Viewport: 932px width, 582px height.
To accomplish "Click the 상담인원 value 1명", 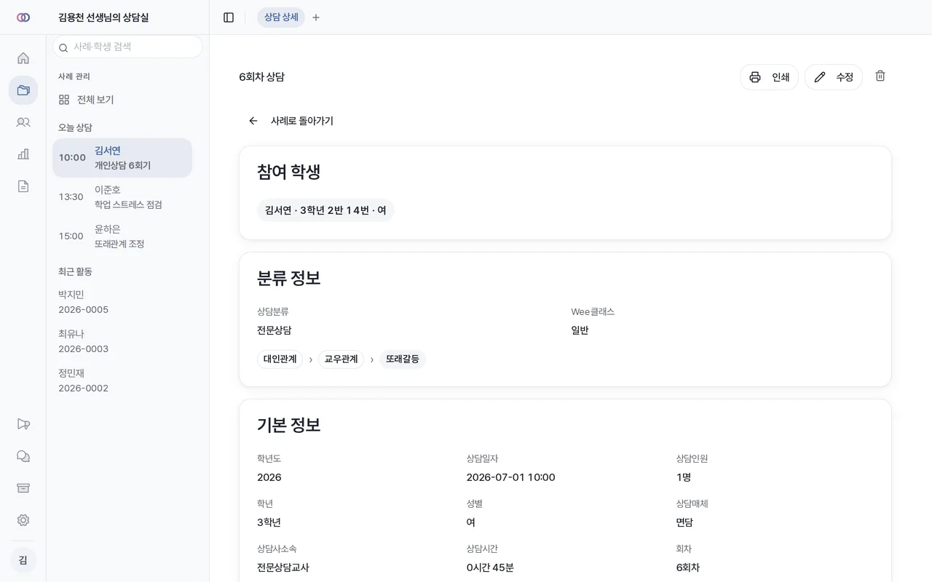I will coord(684,477).
